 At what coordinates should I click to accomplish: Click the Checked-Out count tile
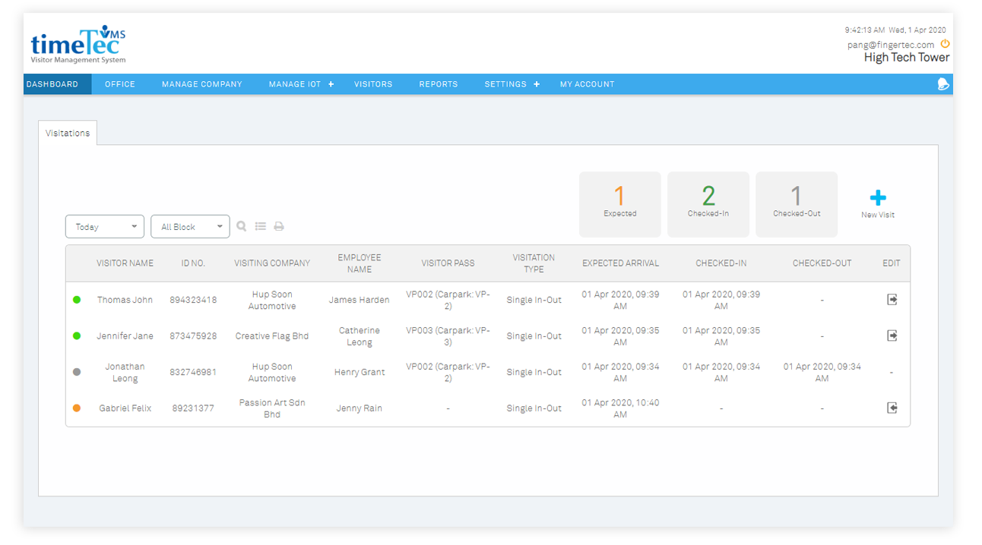[x=796, y=203]
